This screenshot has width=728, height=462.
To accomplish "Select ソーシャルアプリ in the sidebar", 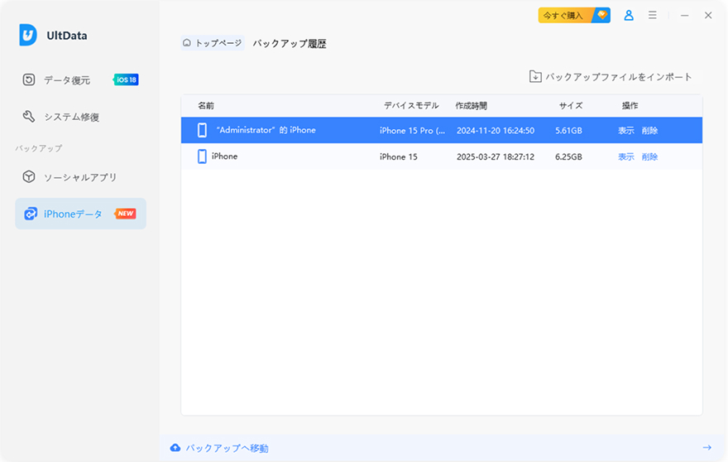I will point(80,177).
